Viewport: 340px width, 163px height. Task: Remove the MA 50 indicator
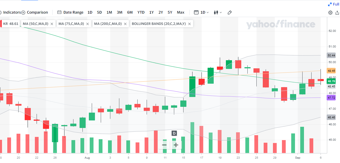(52, 24)
